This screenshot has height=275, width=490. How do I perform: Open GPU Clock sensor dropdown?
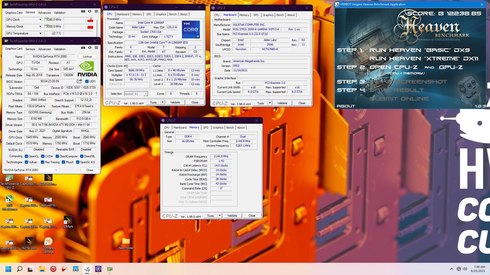tap(40, 20)
